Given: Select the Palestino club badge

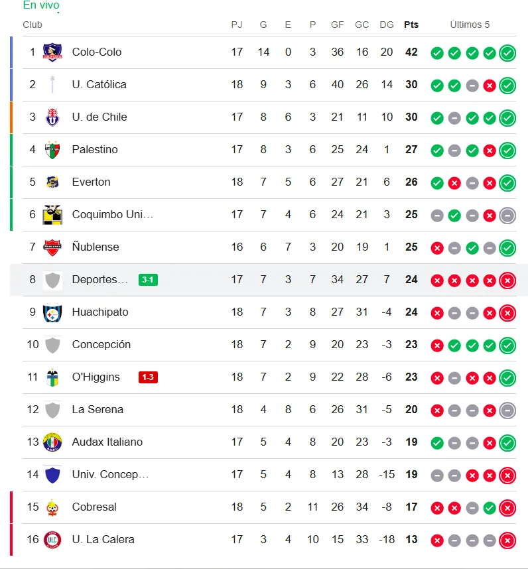Looking at the screenshot, I should click(52, 150).
